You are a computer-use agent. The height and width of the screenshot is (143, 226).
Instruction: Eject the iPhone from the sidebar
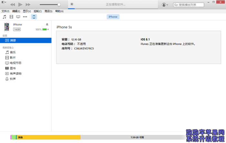47,24
